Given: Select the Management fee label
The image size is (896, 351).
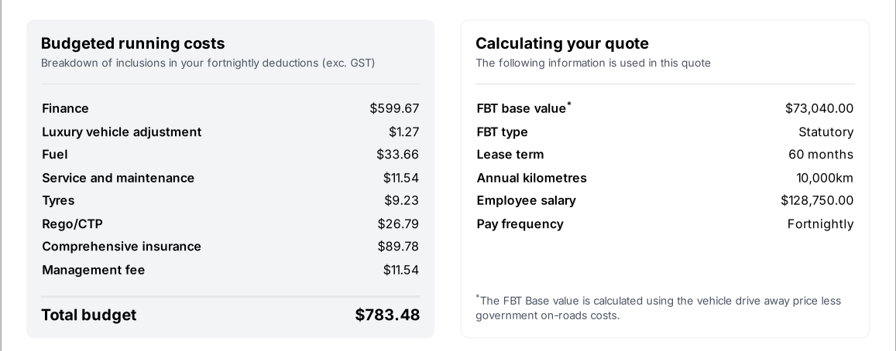Looking at the screenshot, I should tap(93, 270).
